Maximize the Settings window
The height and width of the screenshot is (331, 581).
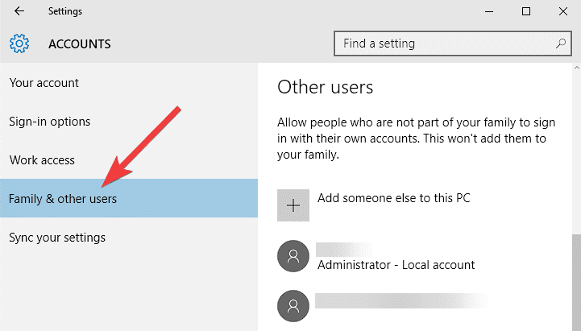pos(526,11)
